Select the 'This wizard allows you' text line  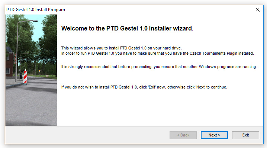point(121,48)
